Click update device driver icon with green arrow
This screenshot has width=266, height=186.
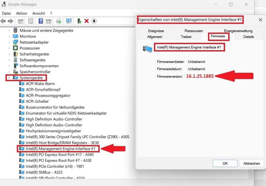79,21
